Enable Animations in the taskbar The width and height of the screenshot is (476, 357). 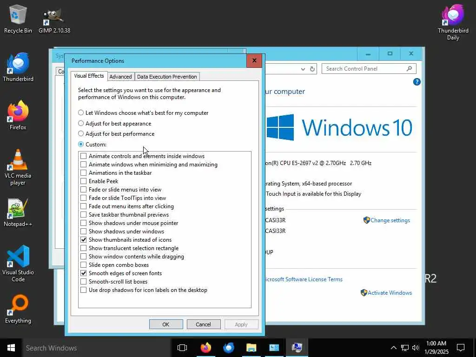tap(84, 173)
